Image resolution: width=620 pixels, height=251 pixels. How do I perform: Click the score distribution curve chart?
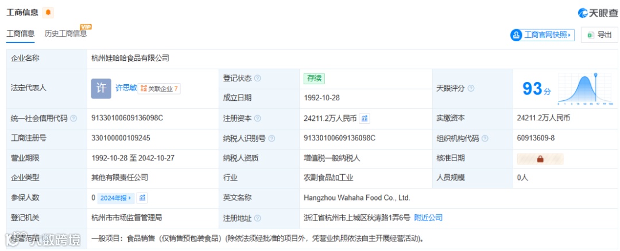pyautogui.click(x=585, y=89)
